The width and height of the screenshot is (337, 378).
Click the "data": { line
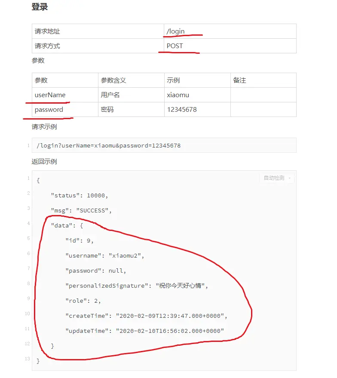pos(67,226)
